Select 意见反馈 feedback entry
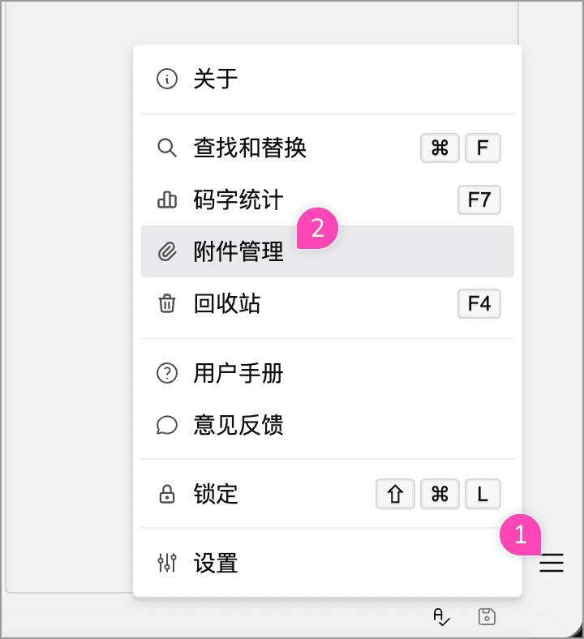This screenshot has width=584, height=639. [238, 425]
